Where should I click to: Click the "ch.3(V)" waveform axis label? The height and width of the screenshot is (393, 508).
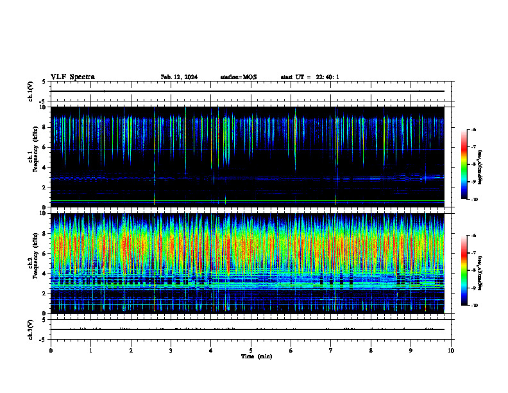click(x=30, y=329)
